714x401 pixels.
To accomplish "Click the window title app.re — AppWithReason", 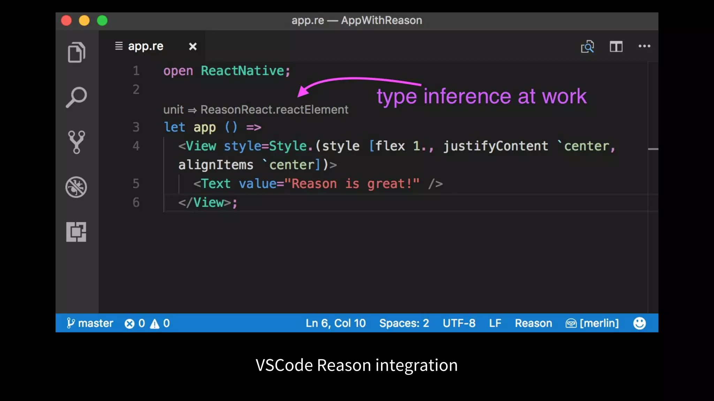I will click(357, 21).
